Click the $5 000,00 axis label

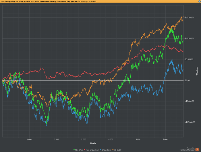point(189,59)
